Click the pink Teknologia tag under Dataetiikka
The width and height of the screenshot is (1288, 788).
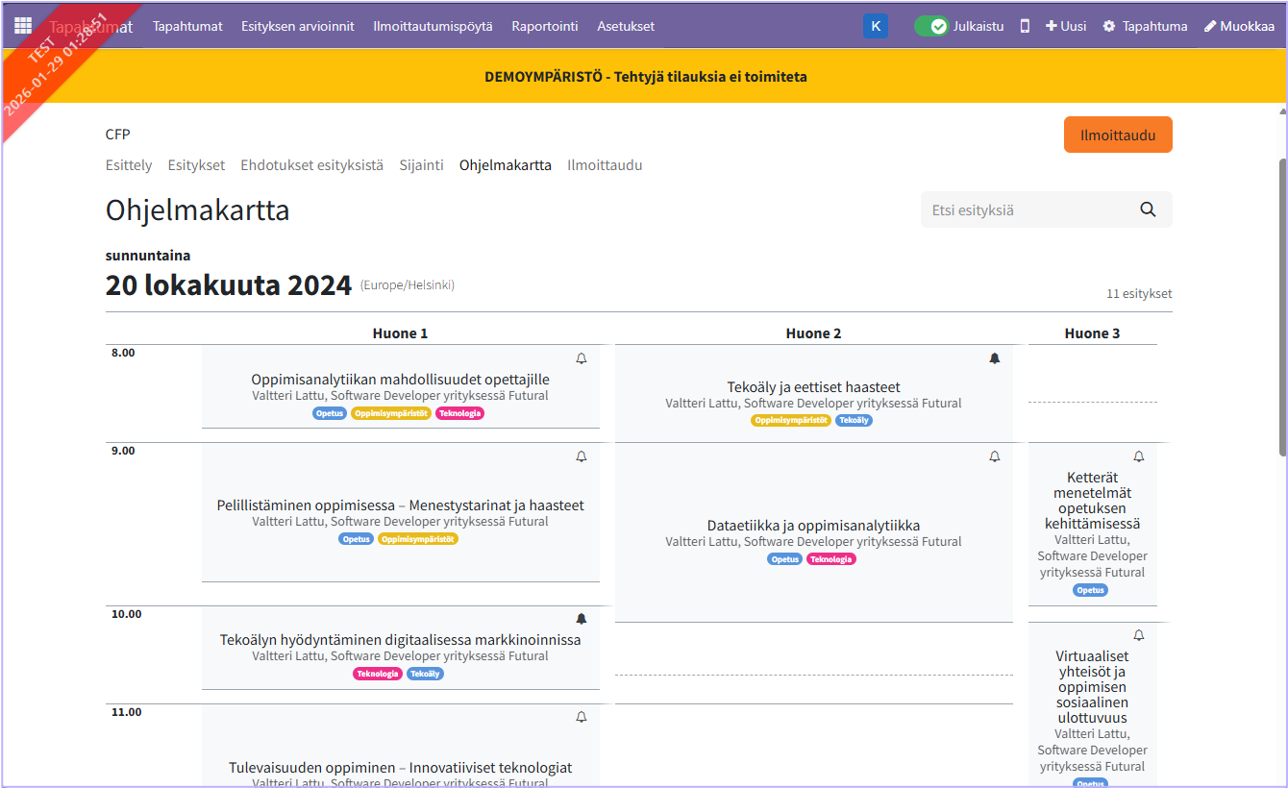[830, 559]
